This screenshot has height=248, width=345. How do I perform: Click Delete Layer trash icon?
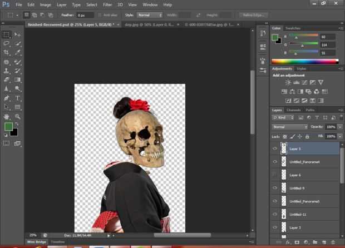click(x=333, y=242)
